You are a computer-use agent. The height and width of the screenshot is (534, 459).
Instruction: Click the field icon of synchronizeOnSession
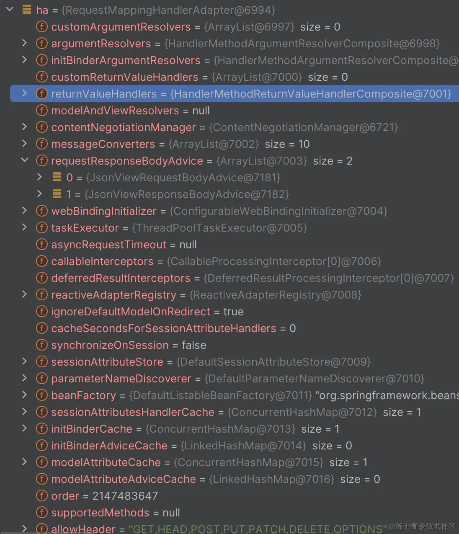click(42, 345)
